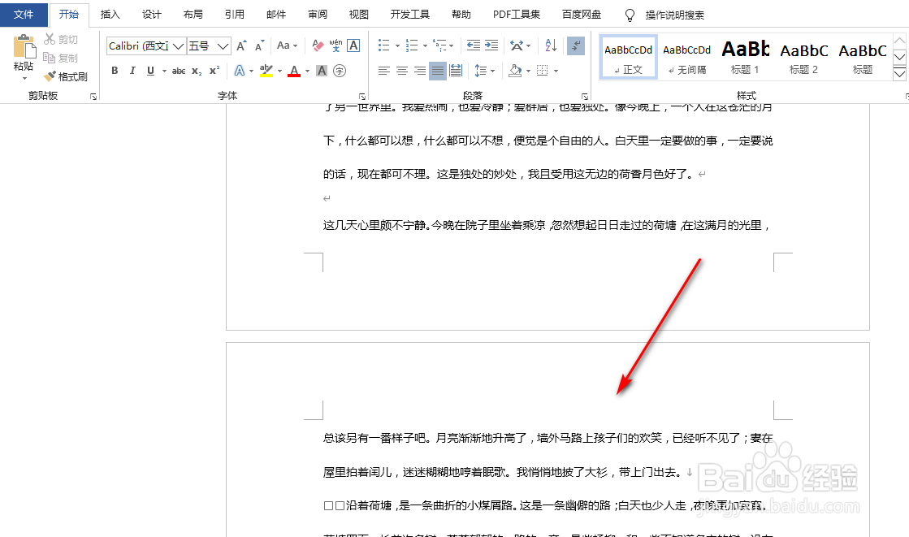The width and height of the screenshot is (909, 537).
Task: Click the Copy (复制) icon
Action: pyautogui.click(x=50, y=58)
